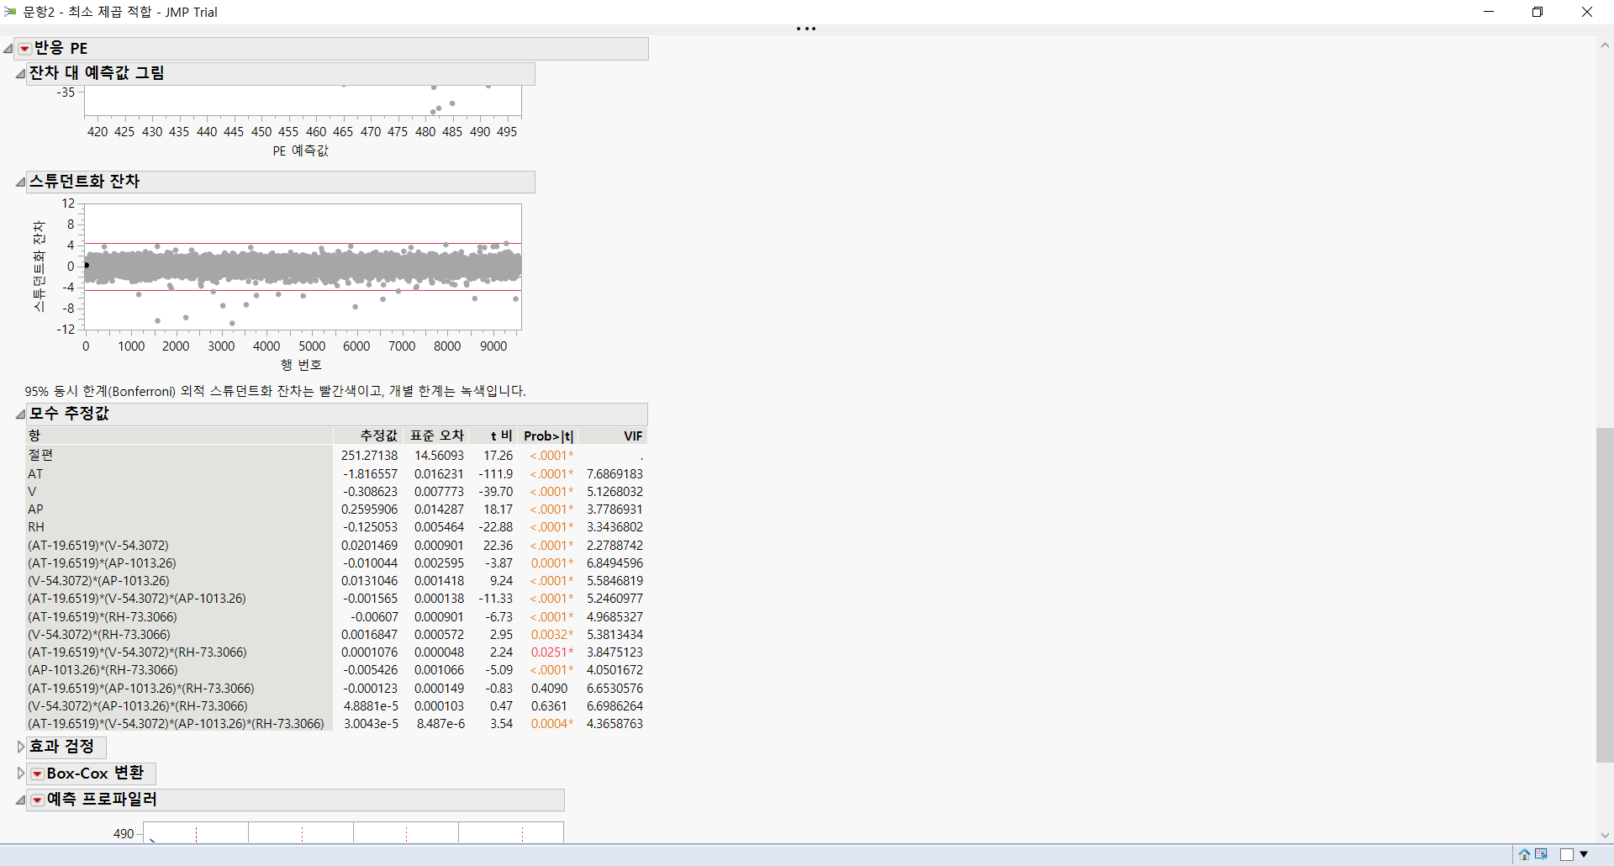The width and height of the screenshot is (1614, 866).
Task: Click the JMP application icon in title bar
Action: [x=10, y=12]
